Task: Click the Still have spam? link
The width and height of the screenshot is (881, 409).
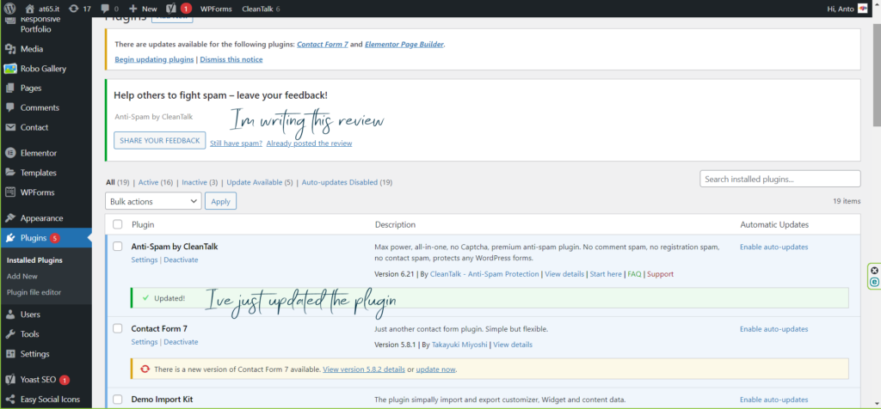Action: click(236, 143)
